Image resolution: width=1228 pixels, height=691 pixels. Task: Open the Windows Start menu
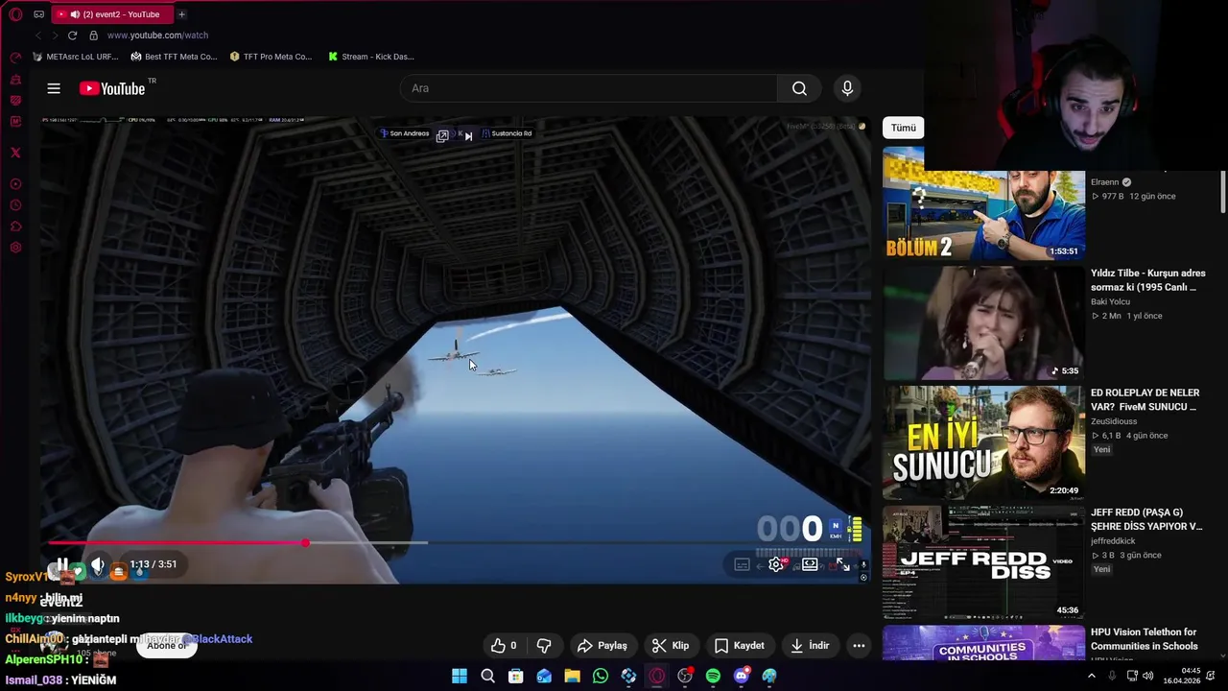click(460, 677)
